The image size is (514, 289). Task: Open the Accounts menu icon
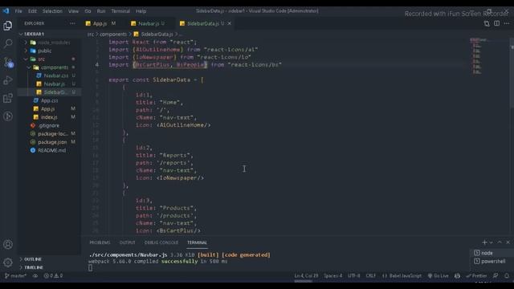click(8, 244)
